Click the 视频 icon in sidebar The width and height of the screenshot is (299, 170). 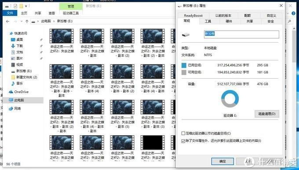13,65
